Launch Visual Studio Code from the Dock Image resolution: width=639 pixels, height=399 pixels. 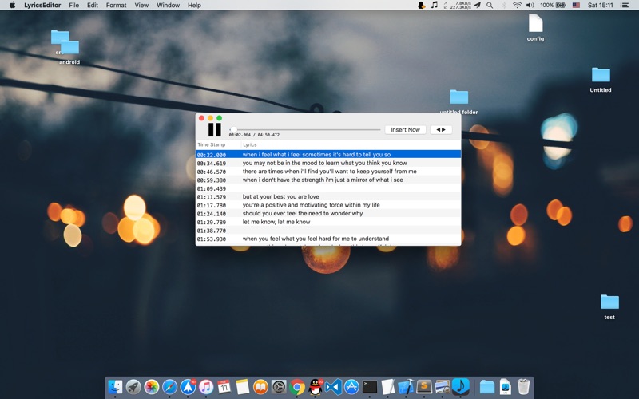[333, 387]
